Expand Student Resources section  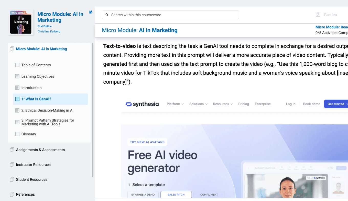pos(32,179)
